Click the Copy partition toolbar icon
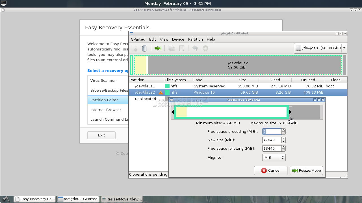The width and height of the screenshot is (362, 203). point(172,48)
